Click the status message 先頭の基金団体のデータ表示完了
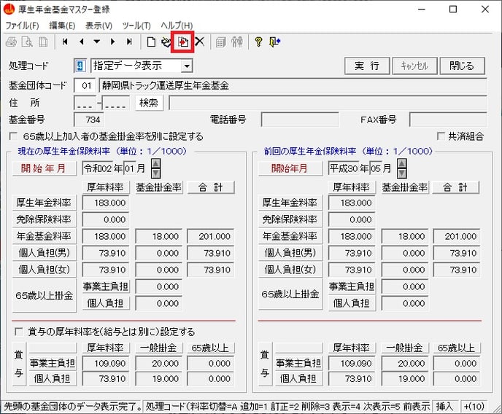This screenshot has height=414, width=502. [73, 406]
